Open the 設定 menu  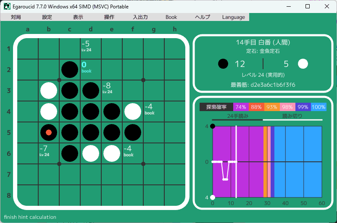tap(47, 17)
